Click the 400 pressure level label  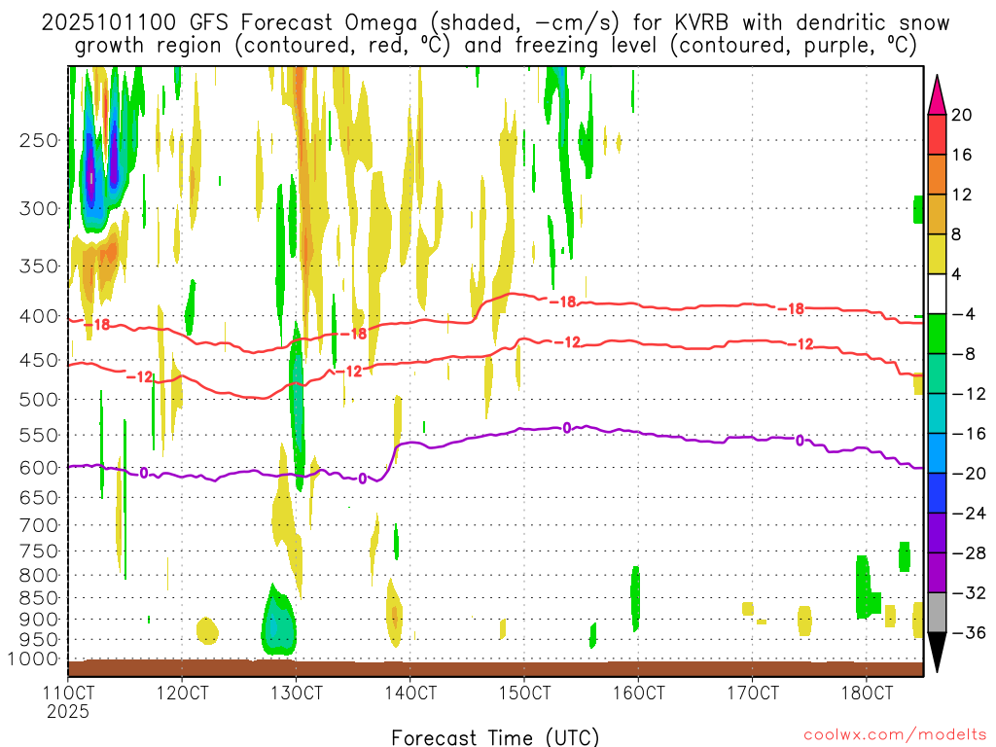point(39,316)
